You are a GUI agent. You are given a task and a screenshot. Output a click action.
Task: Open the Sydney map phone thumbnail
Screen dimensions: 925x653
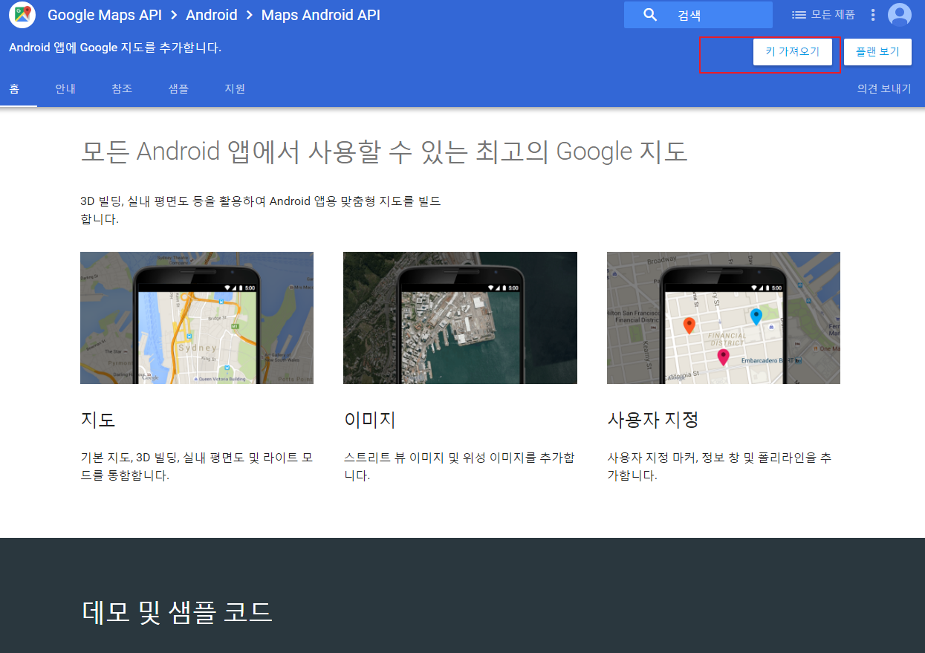(197, 318)
